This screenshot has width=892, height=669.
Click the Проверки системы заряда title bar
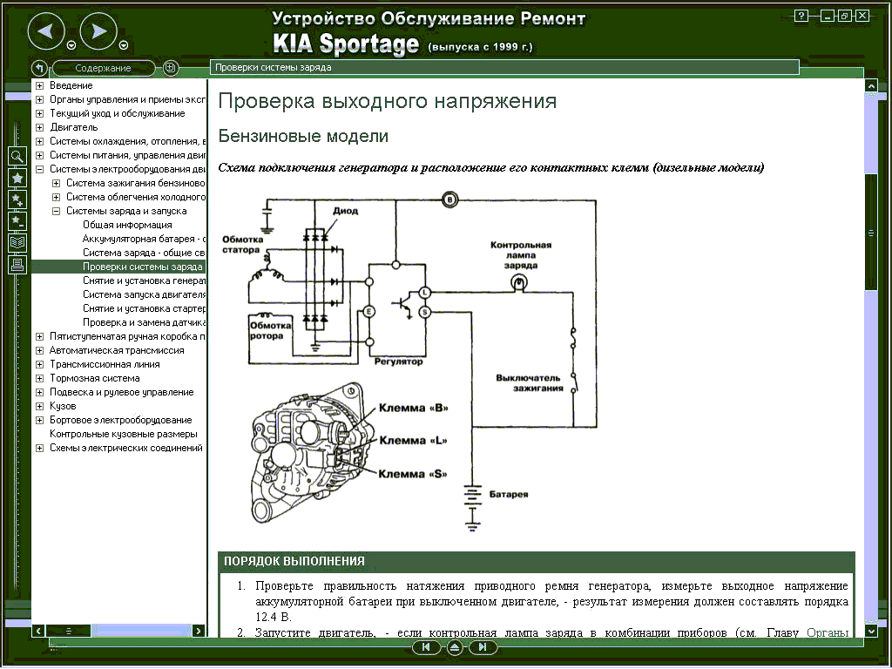(x=504, y=67)
